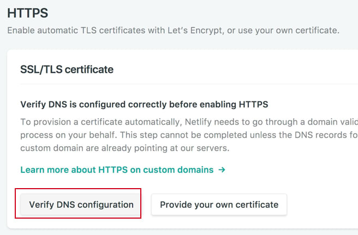Click the arrow icon beside Learn more link
The image size is (358, 235).
[222, 170]
